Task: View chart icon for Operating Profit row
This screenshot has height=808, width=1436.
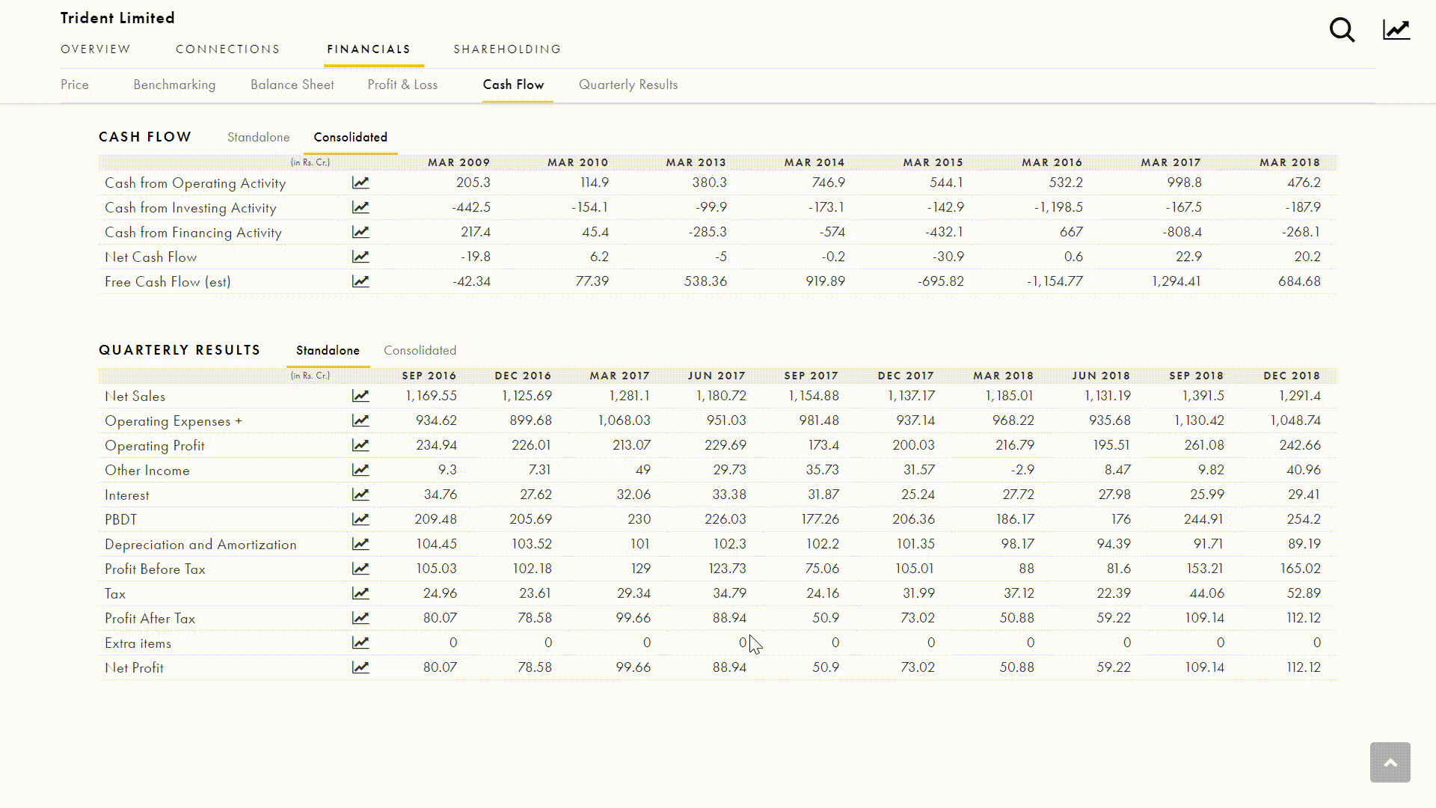Action: point(360,445)
